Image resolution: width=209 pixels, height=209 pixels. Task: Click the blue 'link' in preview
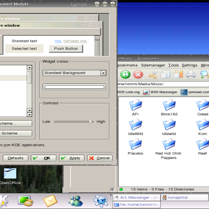click(x=58, y=41)
